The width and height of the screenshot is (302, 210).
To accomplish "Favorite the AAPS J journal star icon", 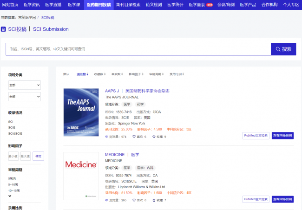I will pyautogui.click(x=154, y=137).
